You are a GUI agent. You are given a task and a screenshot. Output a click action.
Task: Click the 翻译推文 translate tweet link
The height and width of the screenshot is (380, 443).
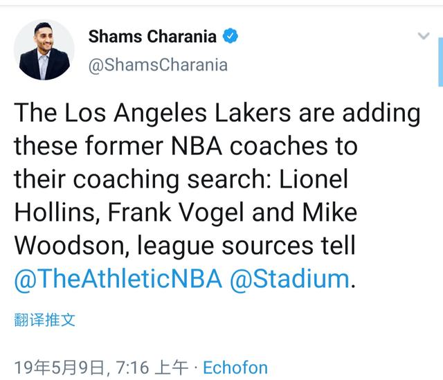click(x=44, y=320)
